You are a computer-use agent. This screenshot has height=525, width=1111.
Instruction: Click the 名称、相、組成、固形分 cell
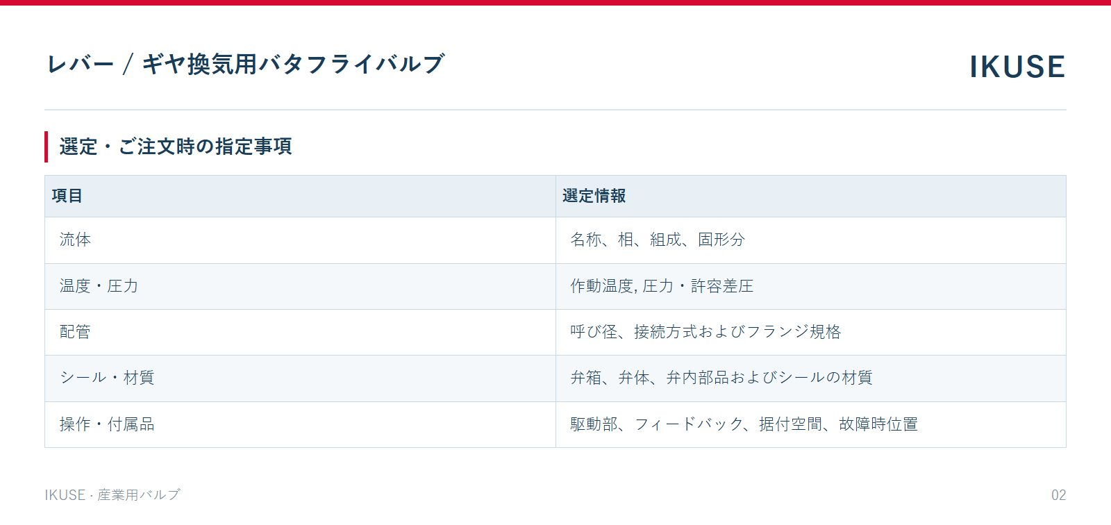point(811,240)
